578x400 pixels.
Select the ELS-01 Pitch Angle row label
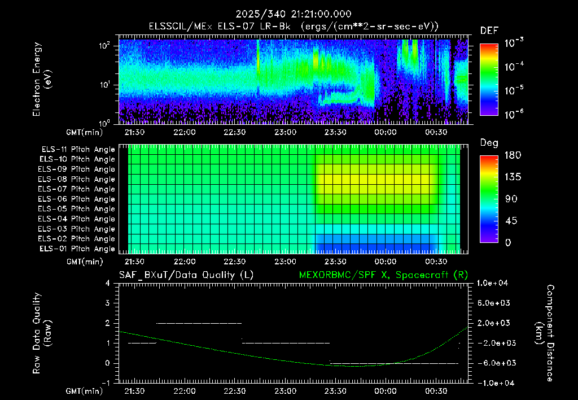(x=77, y=249)
